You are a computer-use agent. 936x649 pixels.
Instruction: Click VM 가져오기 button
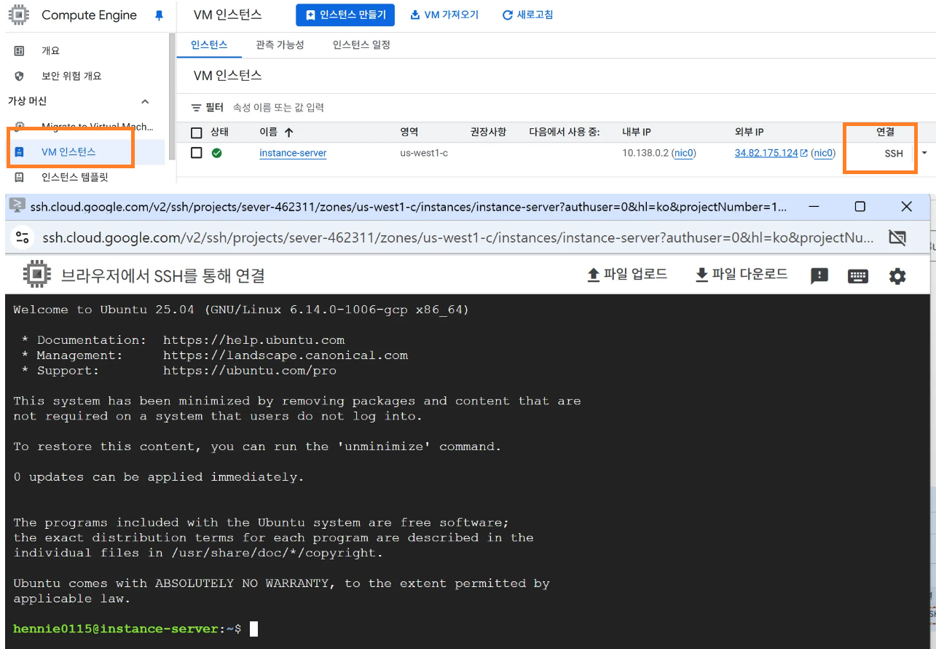point(444,15)
